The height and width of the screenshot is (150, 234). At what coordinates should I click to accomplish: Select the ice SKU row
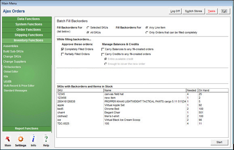coord(143,120)
